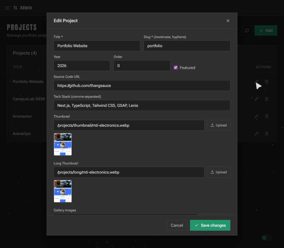This screenshot has height=248, width=284.
Task: Click the Add project button
Action: point(266,30)
